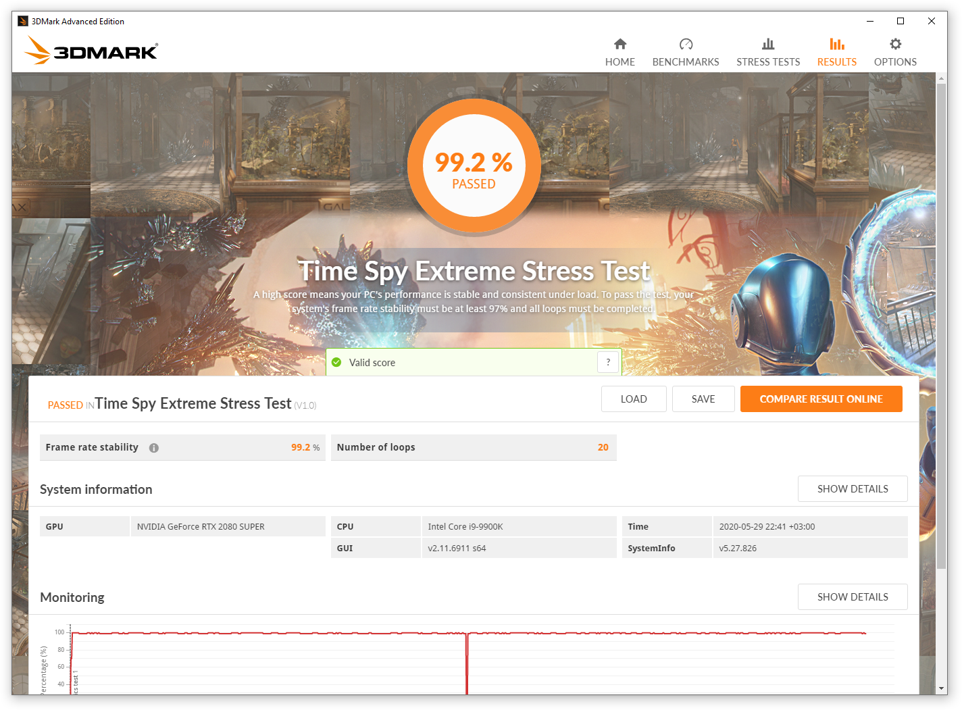Open Options using the gear icon
Image resolution: width=962 pixels, height=710 pixels.
coord(895,45)
